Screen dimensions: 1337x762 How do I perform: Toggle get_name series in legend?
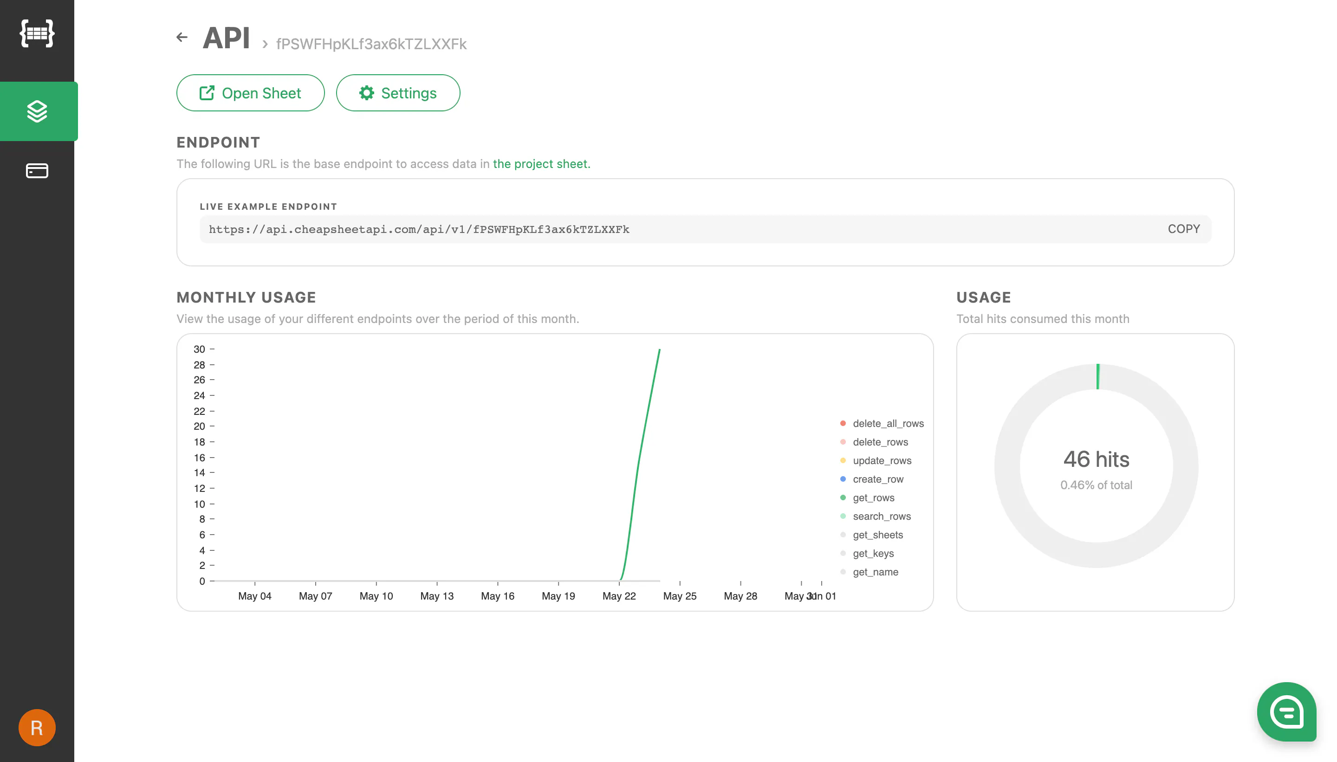869,572
